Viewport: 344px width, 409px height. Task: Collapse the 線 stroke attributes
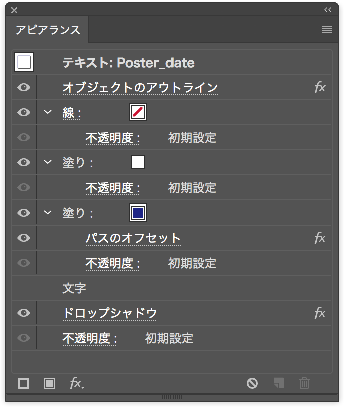tap(48, 112)
